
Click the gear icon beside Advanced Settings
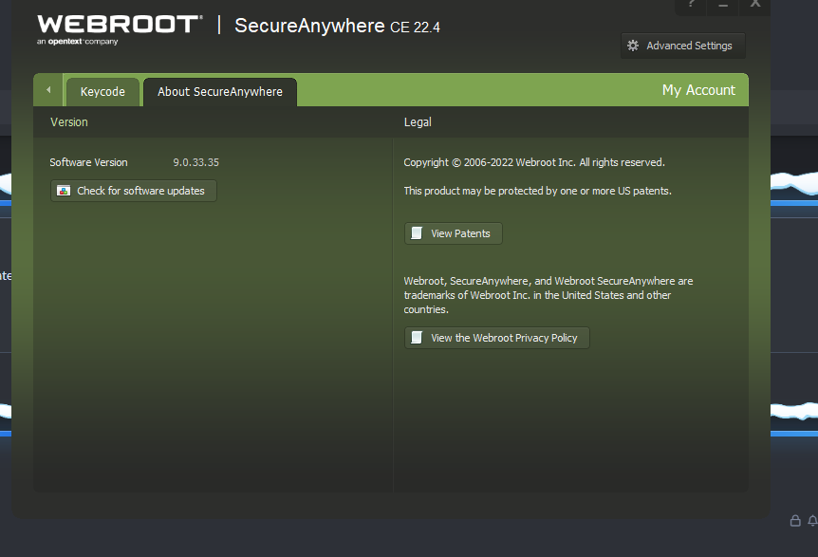pyautogui.click(x=634, y=46)
